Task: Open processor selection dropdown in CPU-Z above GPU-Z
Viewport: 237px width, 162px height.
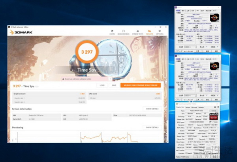Action: [x=190, y=96]
